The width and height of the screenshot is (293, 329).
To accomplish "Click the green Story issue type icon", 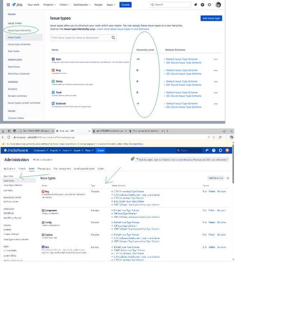I will tap(53, 81).
